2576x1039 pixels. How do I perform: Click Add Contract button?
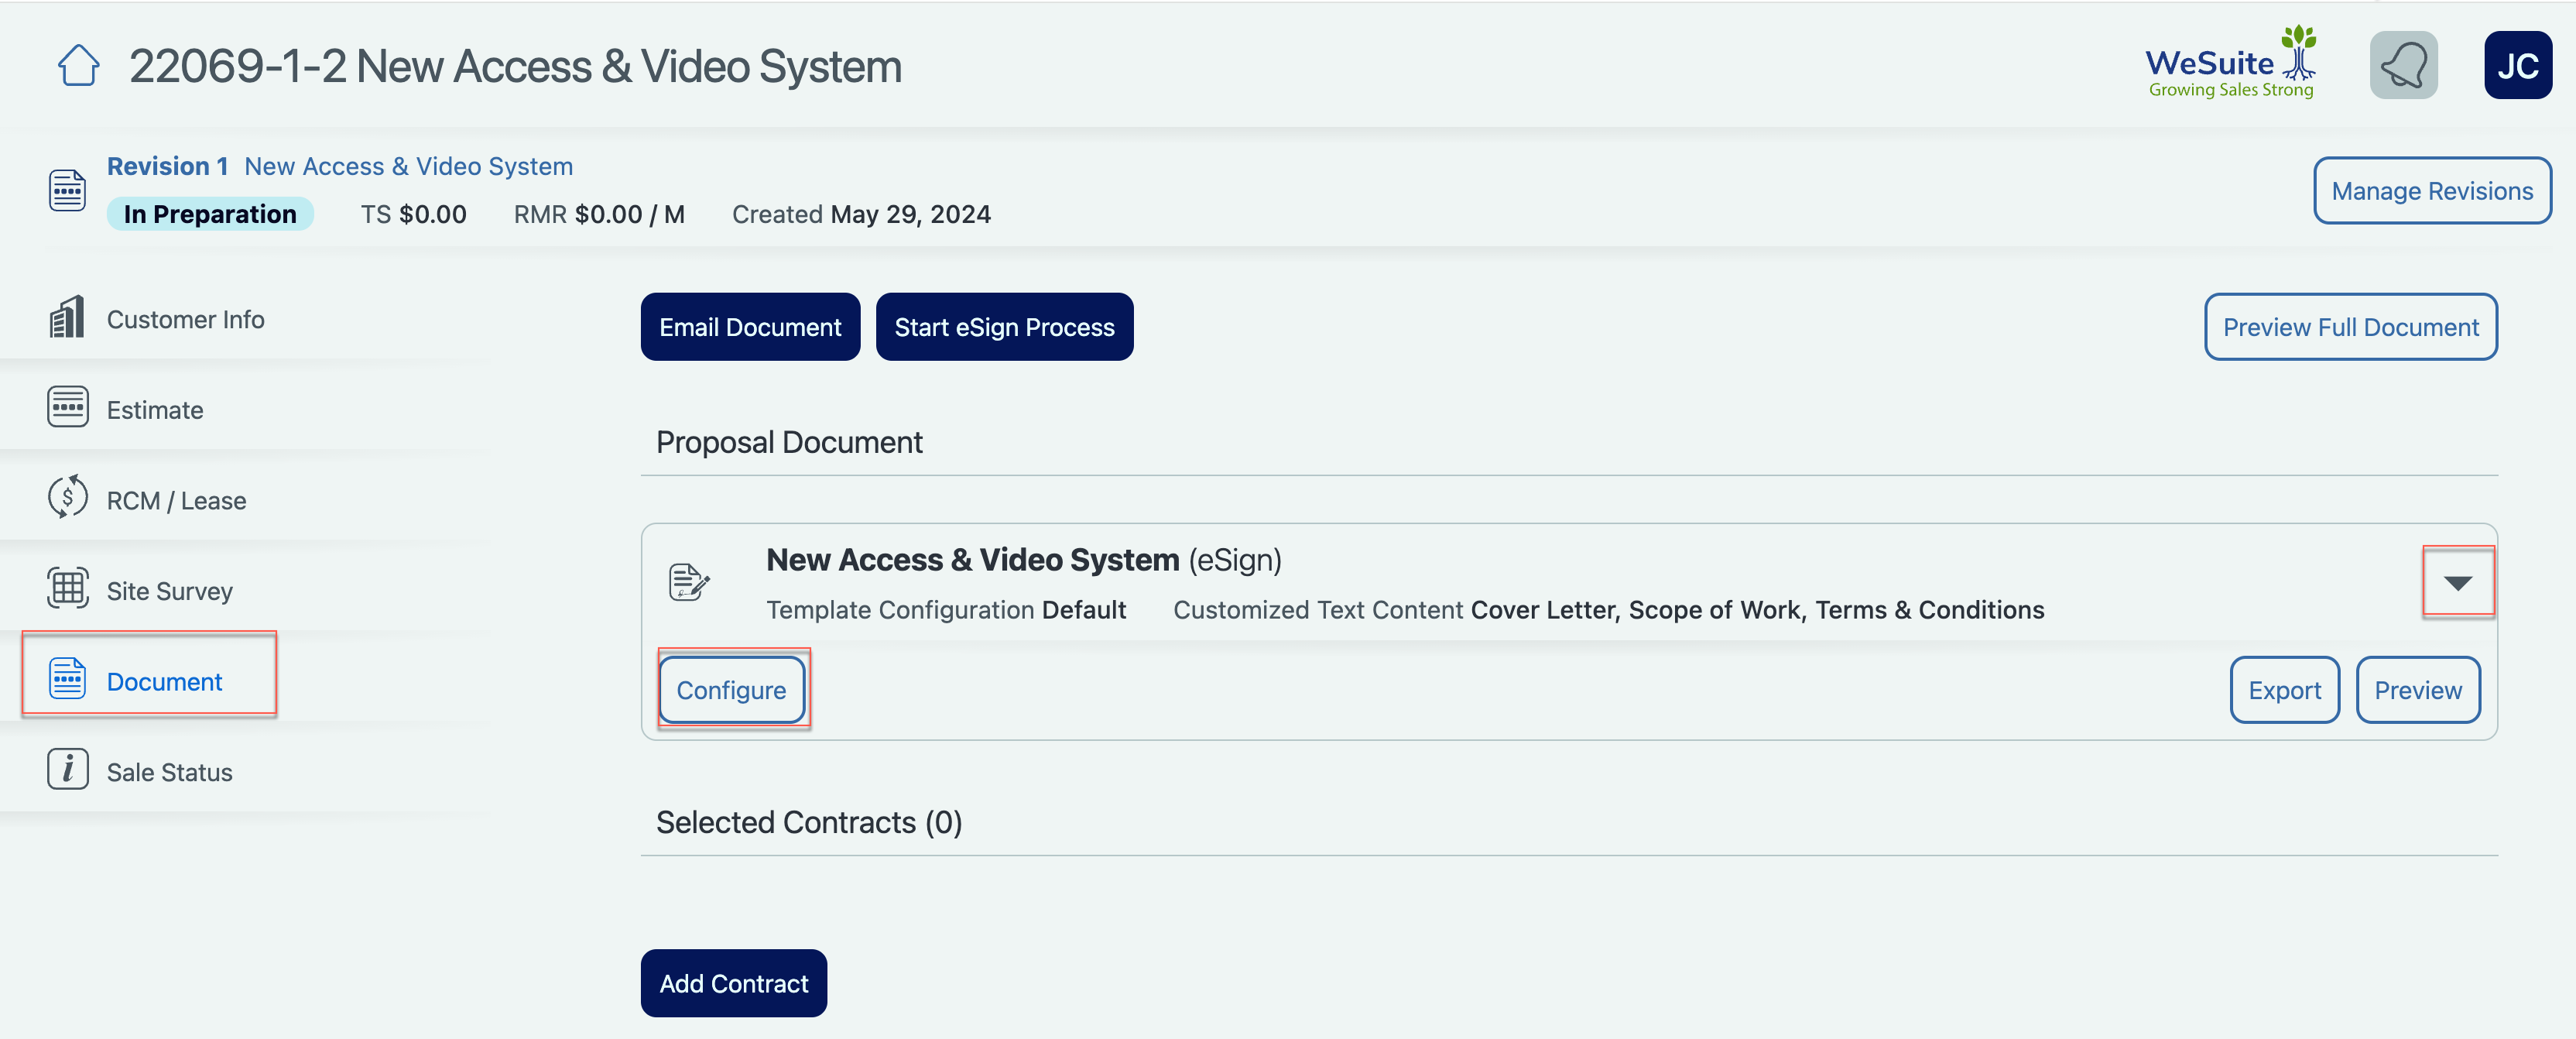733,983
